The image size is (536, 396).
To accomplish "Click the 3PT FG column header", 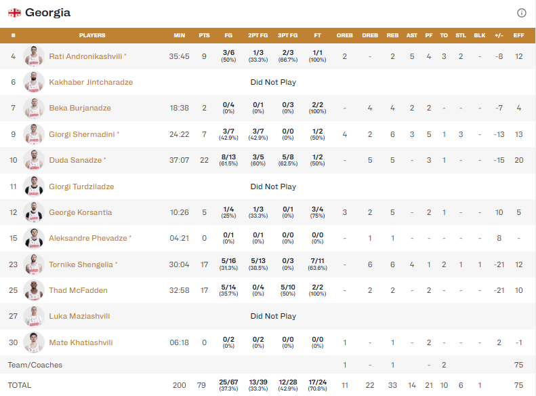I will 287,35.
